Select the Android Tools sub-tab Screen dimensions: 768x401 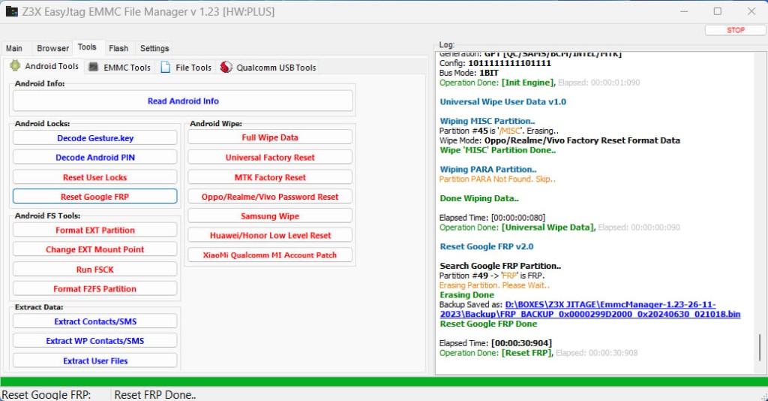pos(44,65)
